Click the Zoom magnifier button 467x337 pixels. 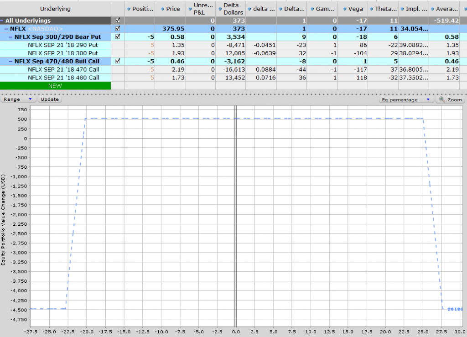coord(450,99)
